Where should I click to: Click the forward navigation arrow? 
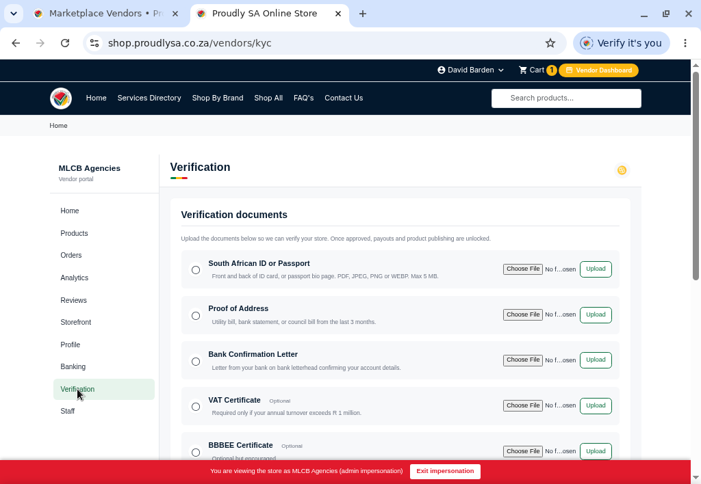(40, 43)
